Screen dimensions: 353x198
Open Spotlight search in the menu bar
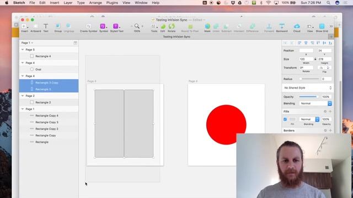329,3
